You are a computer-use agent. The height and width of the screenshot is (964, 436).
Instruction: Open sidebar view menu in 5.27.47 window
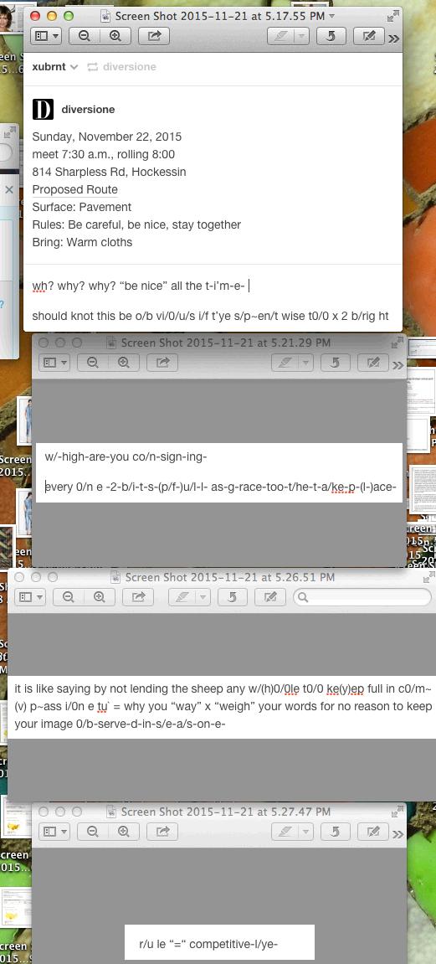pyautogui.click(x=54, y=832)
